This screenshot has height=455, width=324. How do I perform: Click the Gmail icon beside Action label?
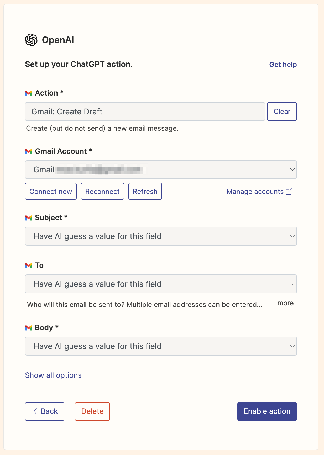(29, 93)
